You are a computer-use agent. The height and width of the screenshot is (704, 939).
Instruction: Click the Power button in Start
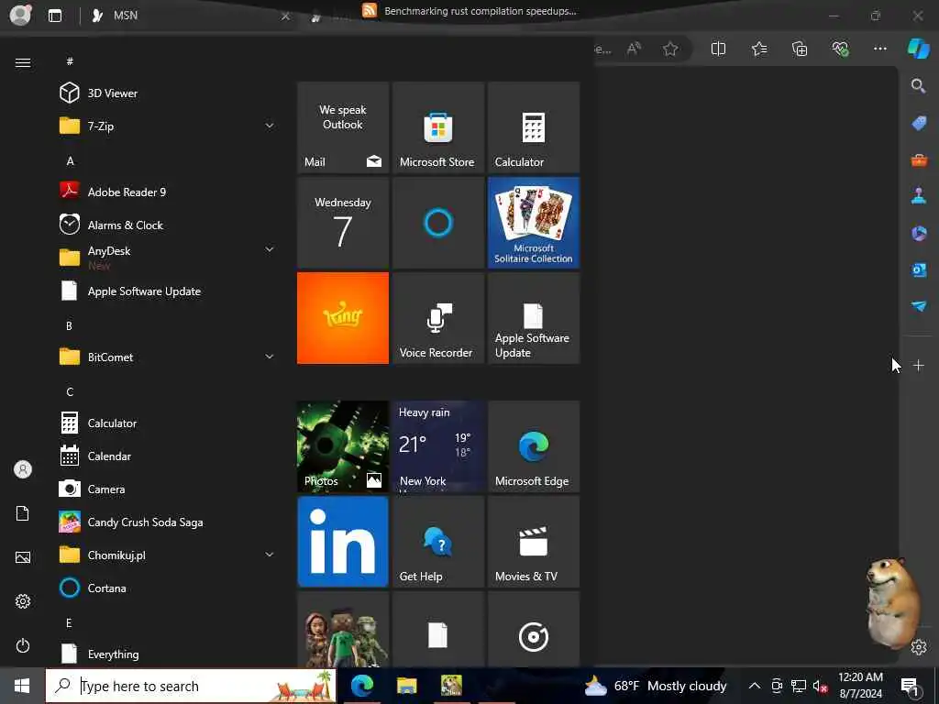pos(23,645)
